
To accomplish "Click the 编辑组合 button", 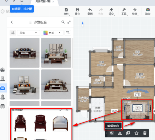I will [x=113, y=126].
